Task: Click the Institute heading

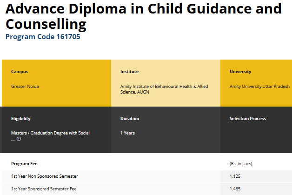Action: [129, 72]
